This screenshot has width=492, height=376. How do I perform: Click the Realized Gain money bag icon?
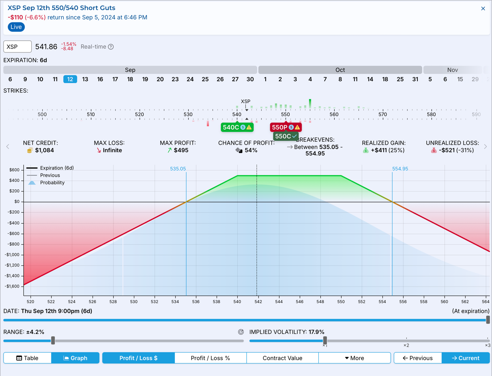[x=365, y=150]
